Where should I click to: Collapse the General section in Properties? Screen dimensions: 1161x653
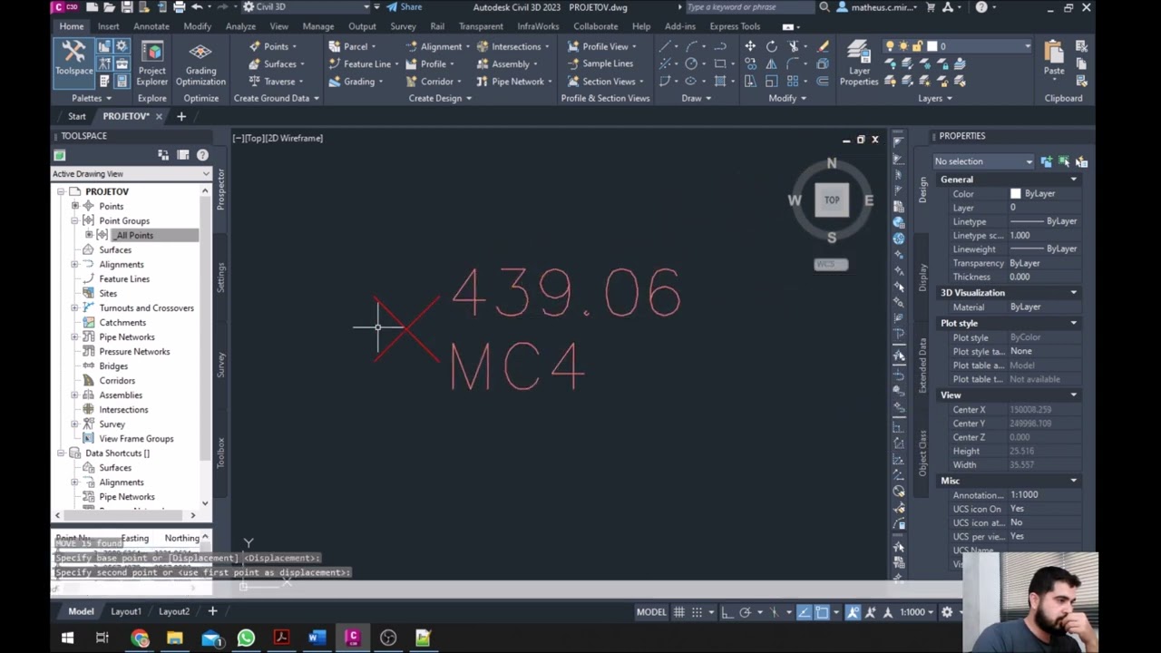coord(1074,180)
